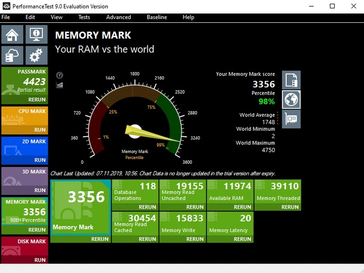Image resolution: width=364 pixels, height=273 pixels.
Task: Expand the Advanced menu
Action: (x=118, y=17)
